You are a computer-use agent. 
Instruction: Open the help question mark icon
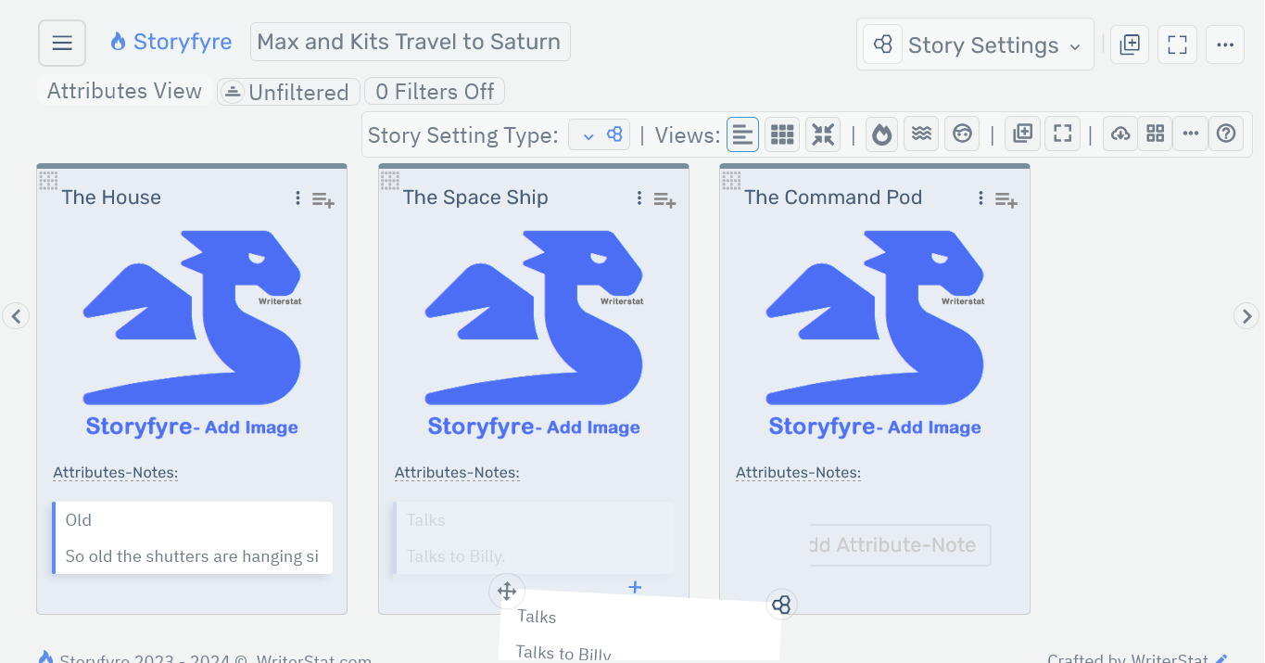pos(1226,134)
